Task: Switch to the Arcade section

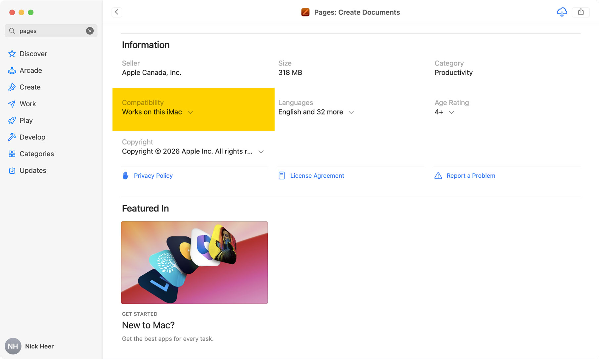Action: pos(30,70)
